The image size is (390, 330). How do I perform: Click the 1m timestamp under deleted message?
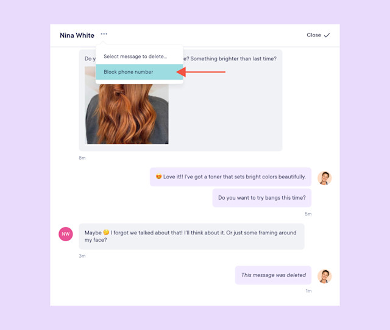pos(308,291)
